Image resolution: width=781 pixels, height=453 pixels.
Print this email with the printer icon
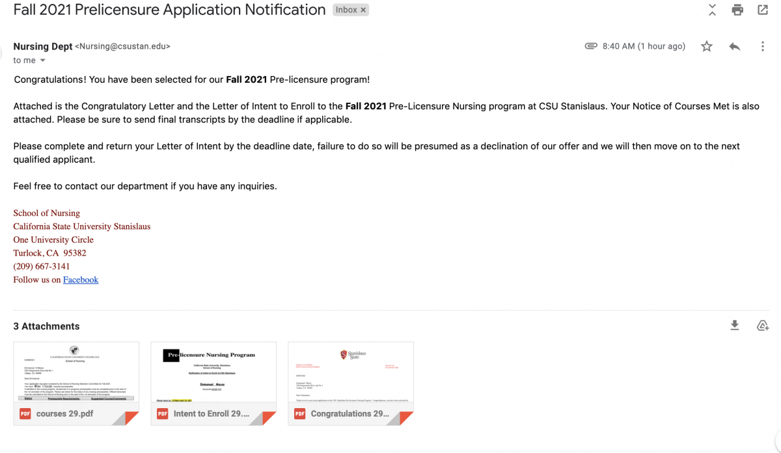737,10
